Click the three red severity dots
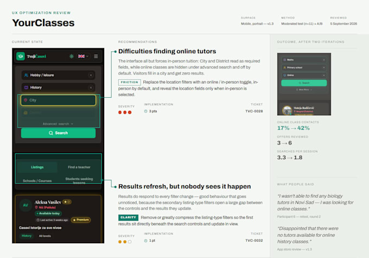This screenshot has height=258, width=369. pos(125,112)
